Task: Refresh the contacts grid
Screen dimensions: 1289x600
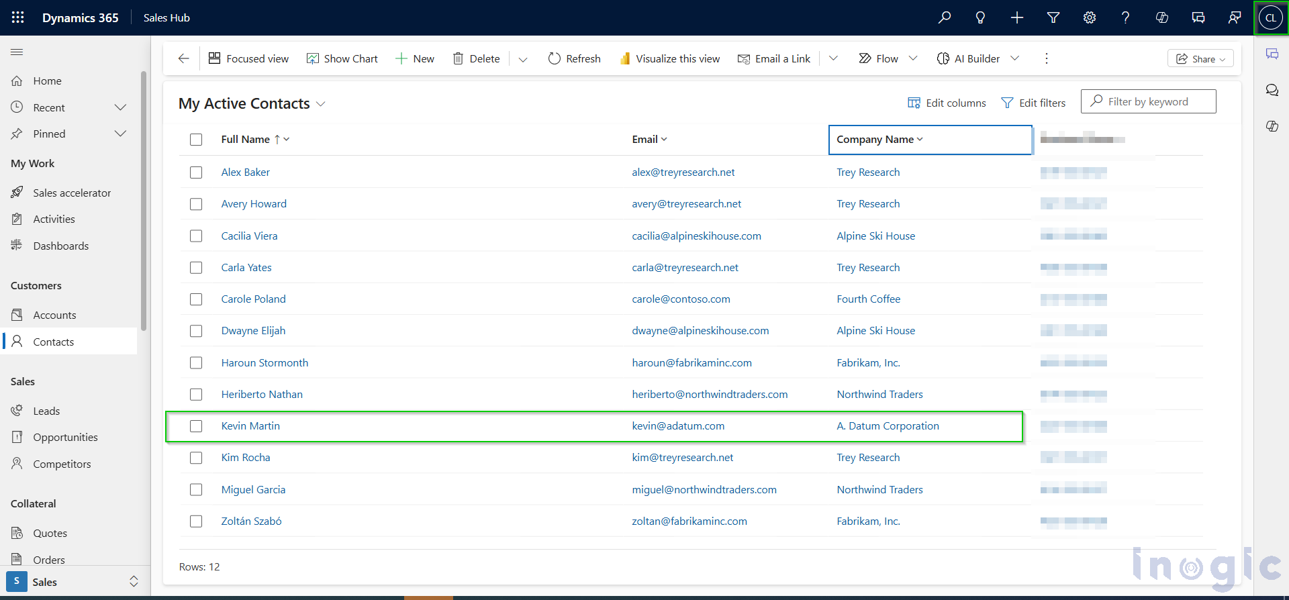Action: [575, 58]
